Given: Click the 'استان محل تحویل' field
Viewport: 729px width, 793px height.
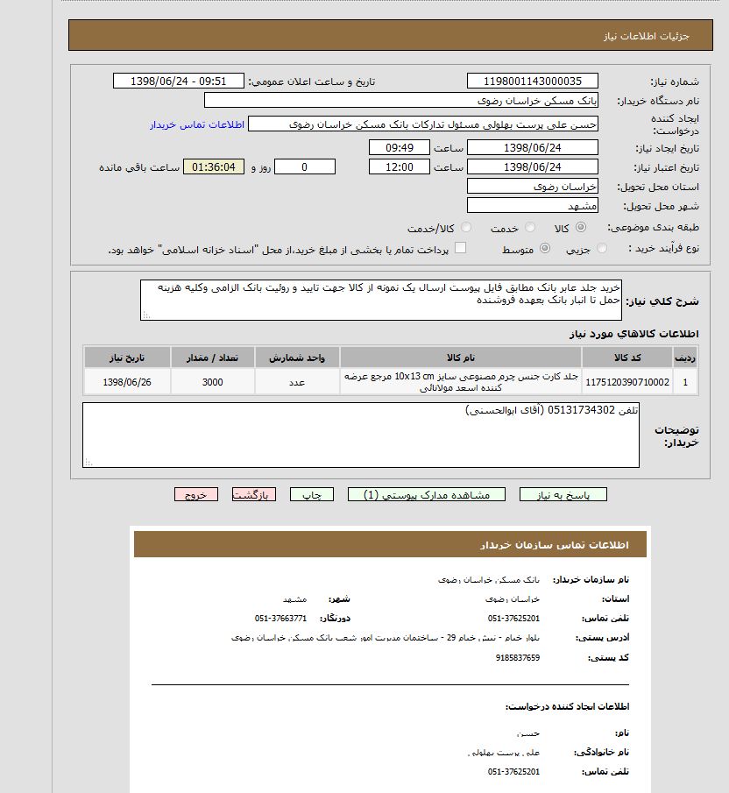Looking at the screenshot, I should point(532,187).
